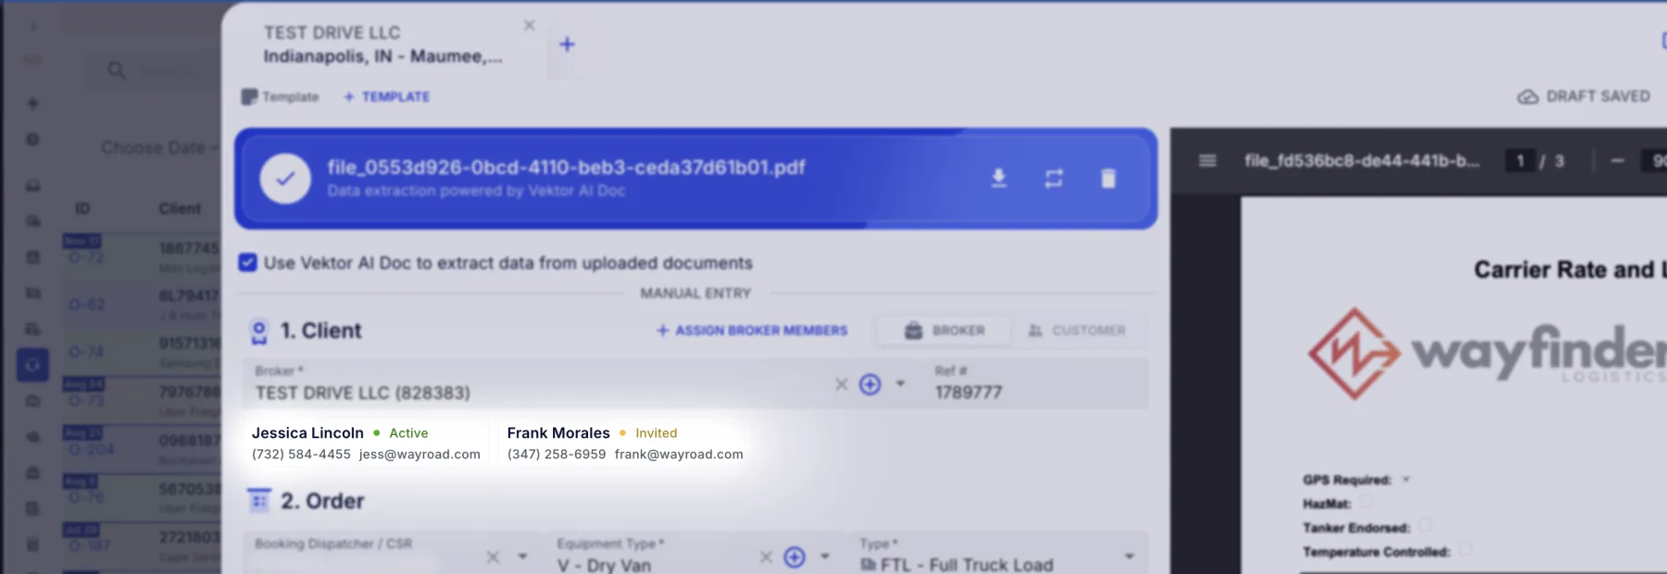
Task: Switch to the CUSTOMER tab
Action: click(x=1077, y=331)
